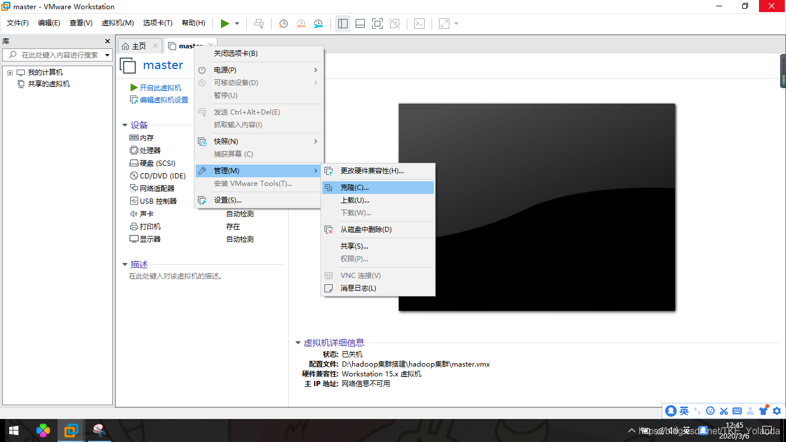The image size is (786, 442).
Task: Click the VMware Workstation taskbar icon
Action: tap(71, 430)
